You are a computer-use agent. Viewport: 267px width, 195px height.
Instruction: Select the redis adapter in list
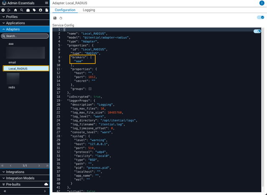12,87
